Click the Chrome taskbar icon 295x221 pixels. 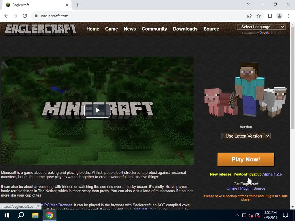(50, 215)
